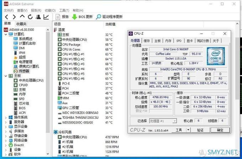Screen dimensions: 242x159
Task: Expand the 存储设备 tree node
Action: click(6, 136)
